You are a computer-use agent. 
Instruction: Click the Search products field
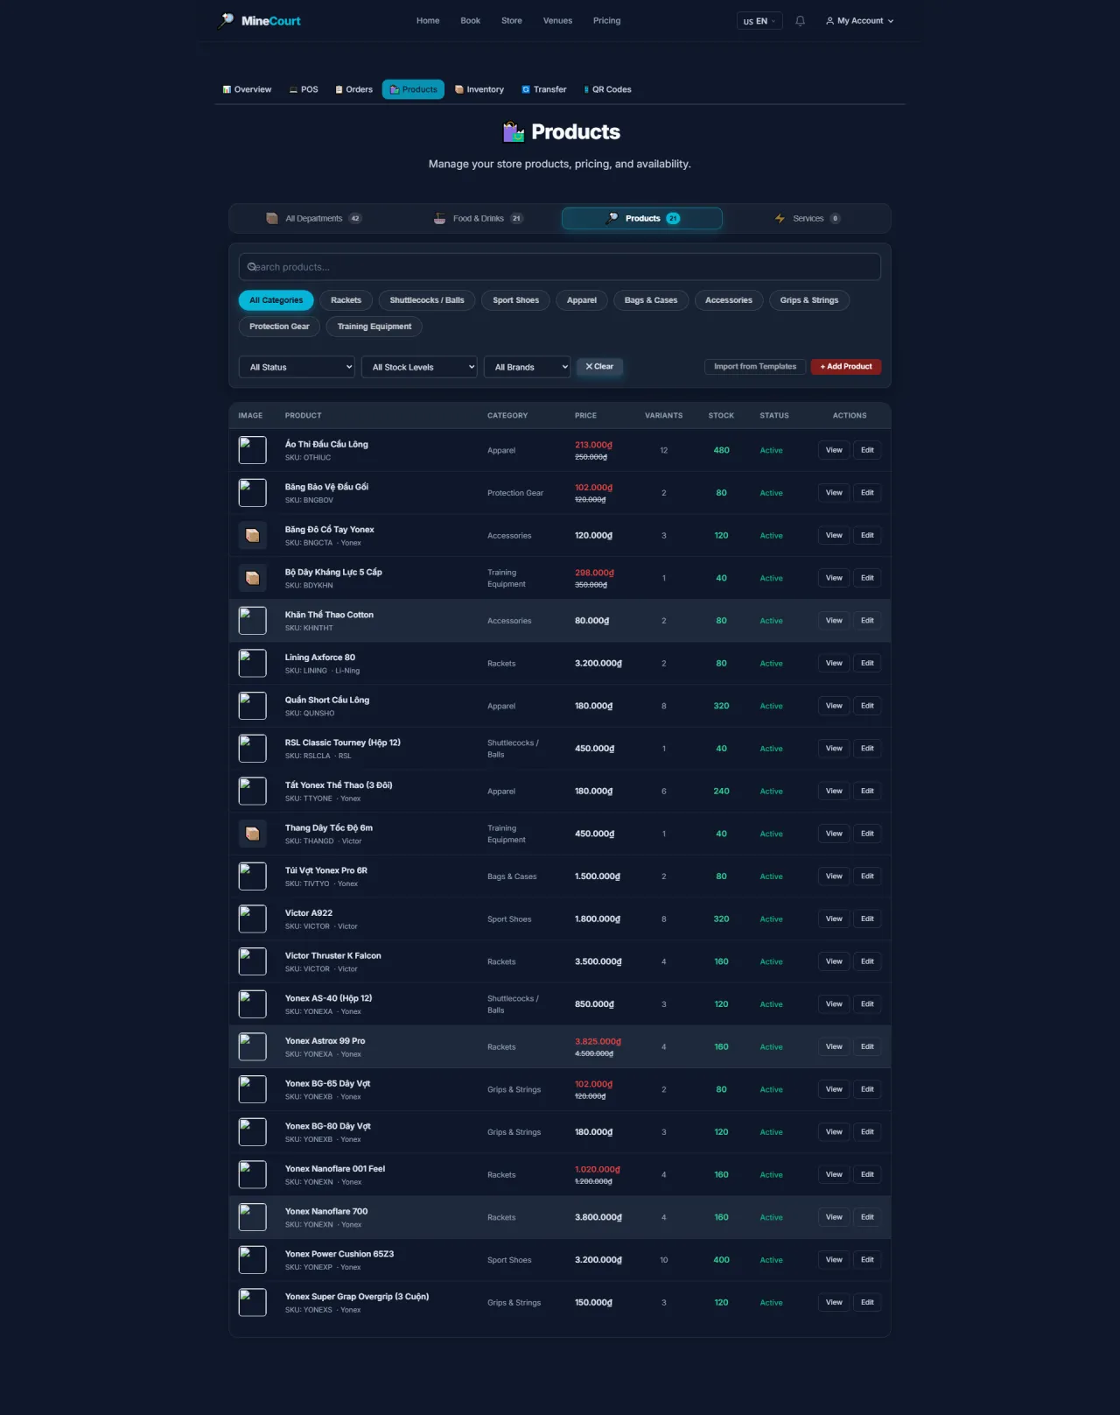click(x=560, y=267)
